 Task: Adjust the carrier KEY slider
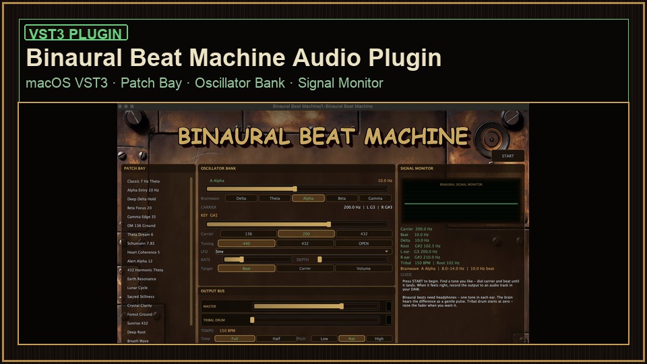[x=297, y=224]
